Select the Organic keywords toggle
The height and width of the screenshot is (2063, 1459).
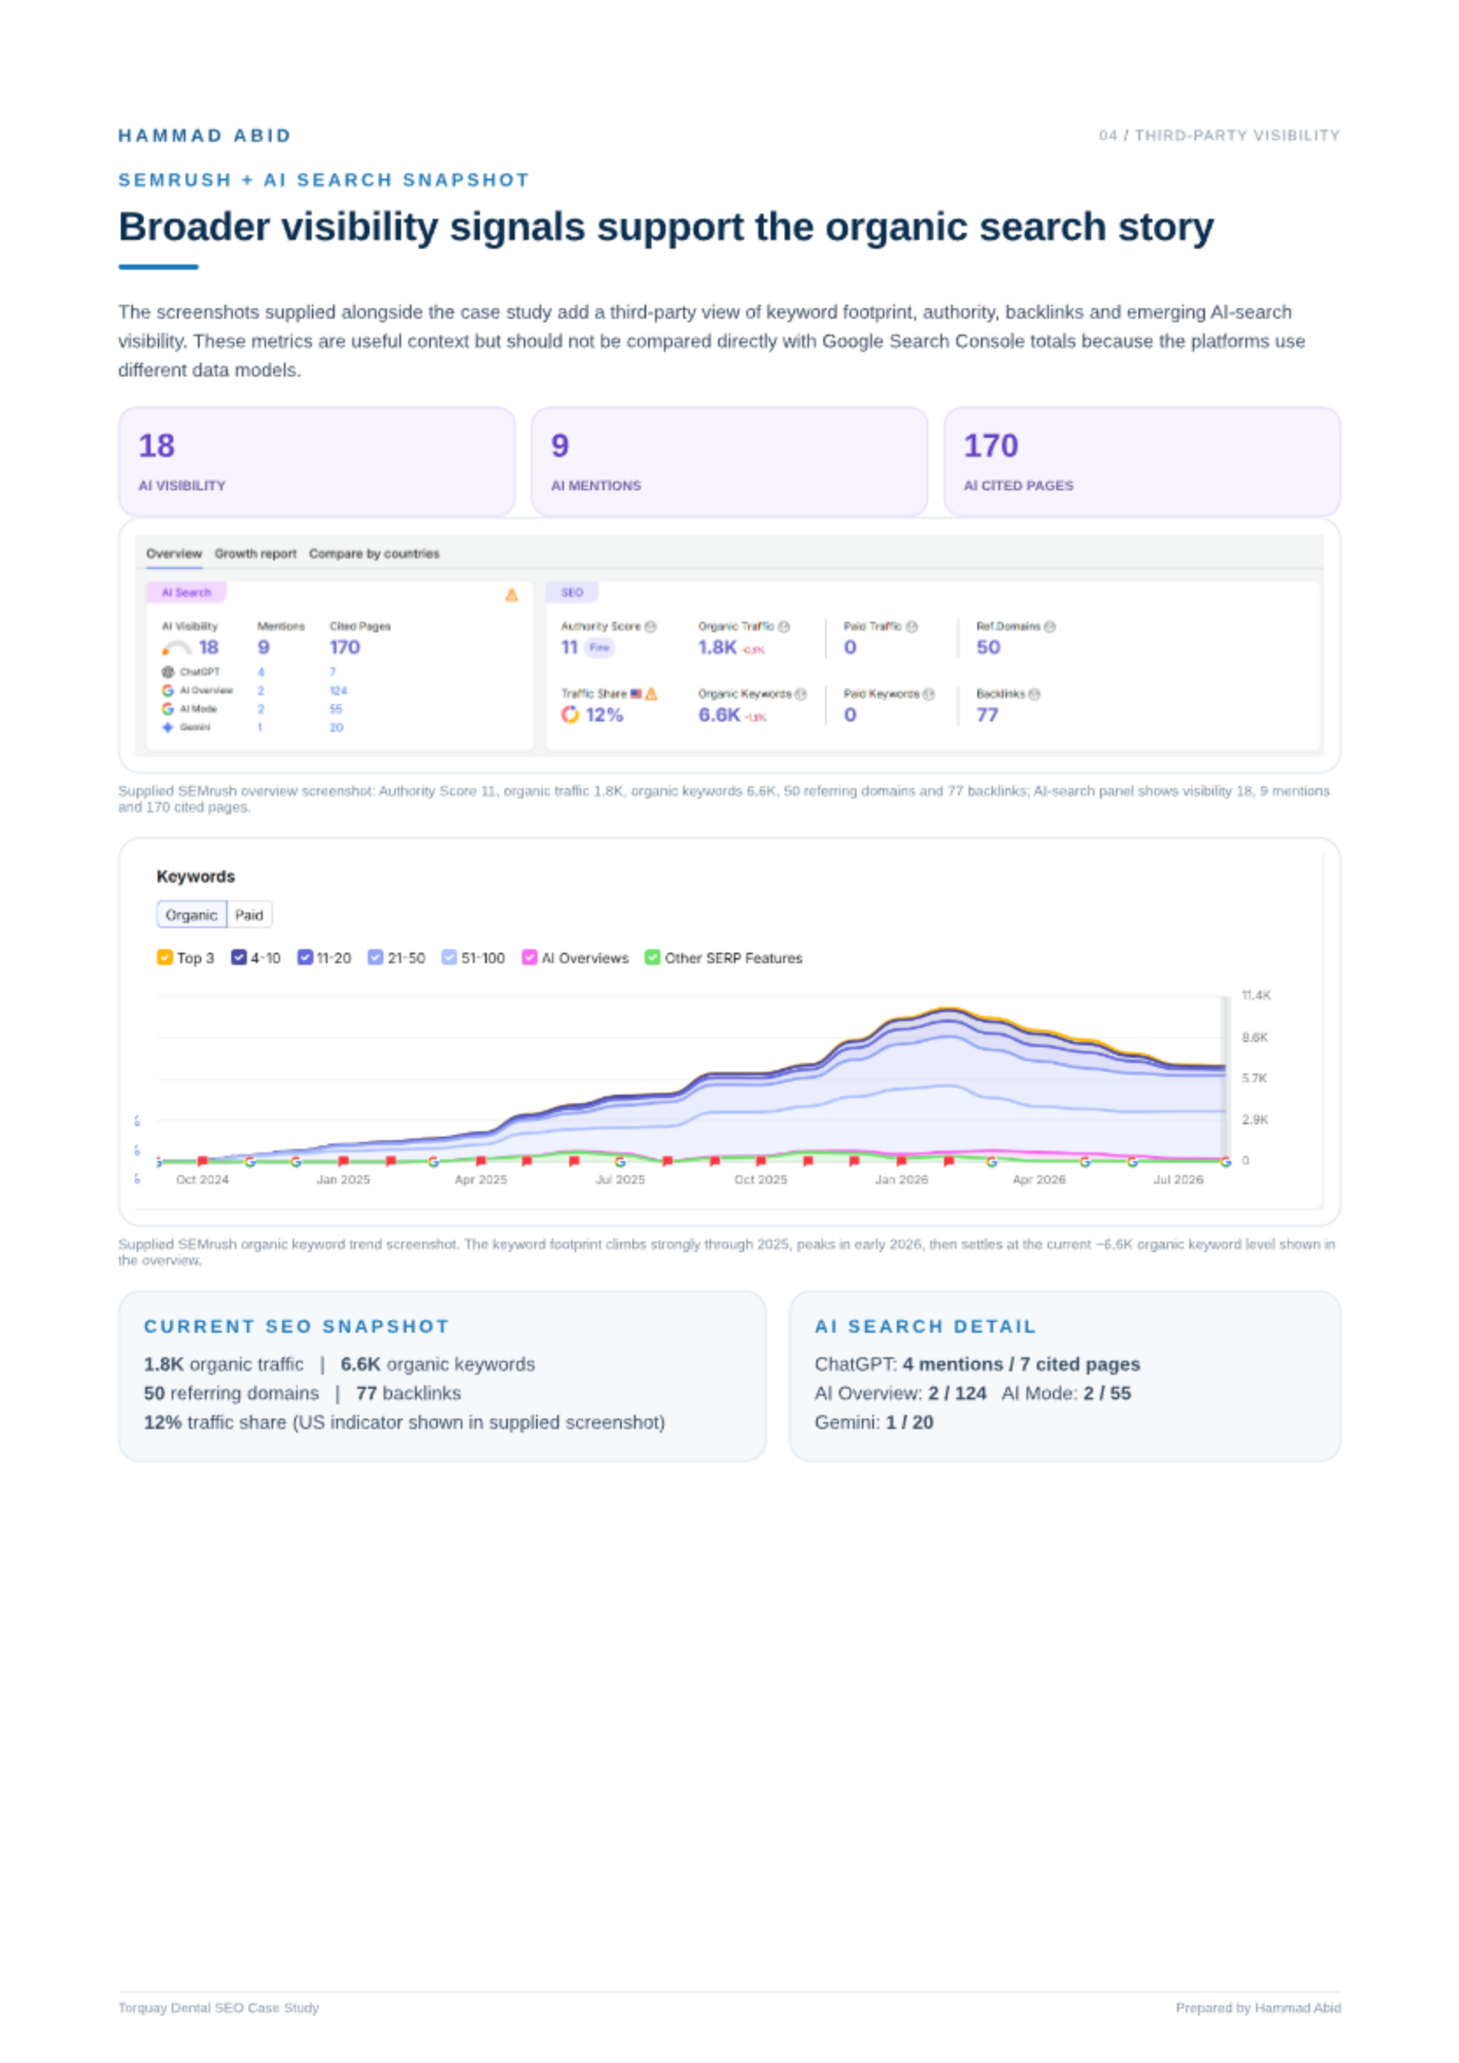192,915
